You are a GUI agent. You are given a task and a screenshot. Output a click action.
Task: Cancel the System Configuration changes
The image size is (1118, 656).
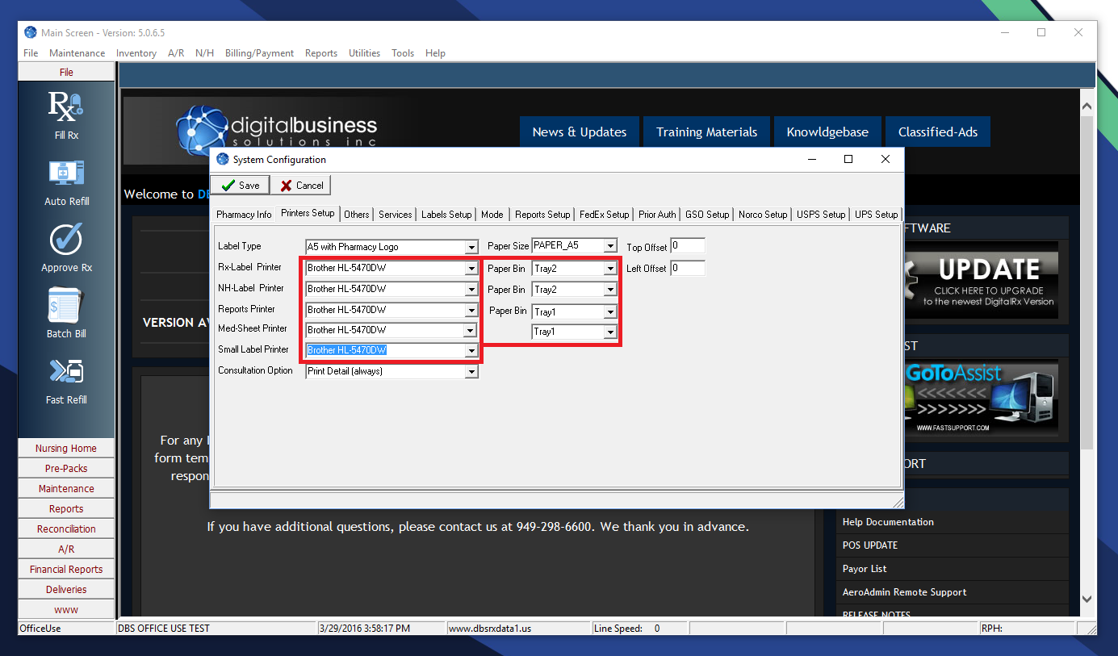[301, 186]
